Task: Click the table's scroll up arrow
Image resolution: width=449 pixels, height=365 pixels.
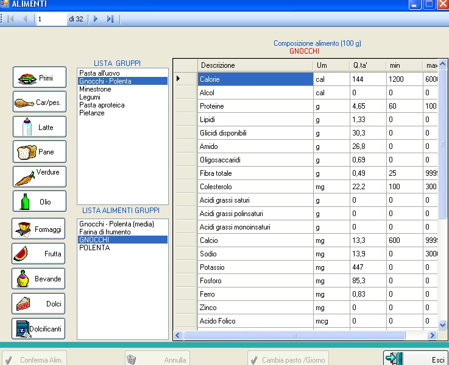Action: click(442, 63)
